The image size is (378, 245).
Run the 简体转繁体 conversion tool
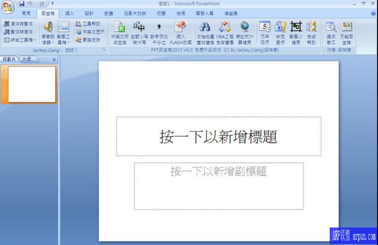coord(18,24)
